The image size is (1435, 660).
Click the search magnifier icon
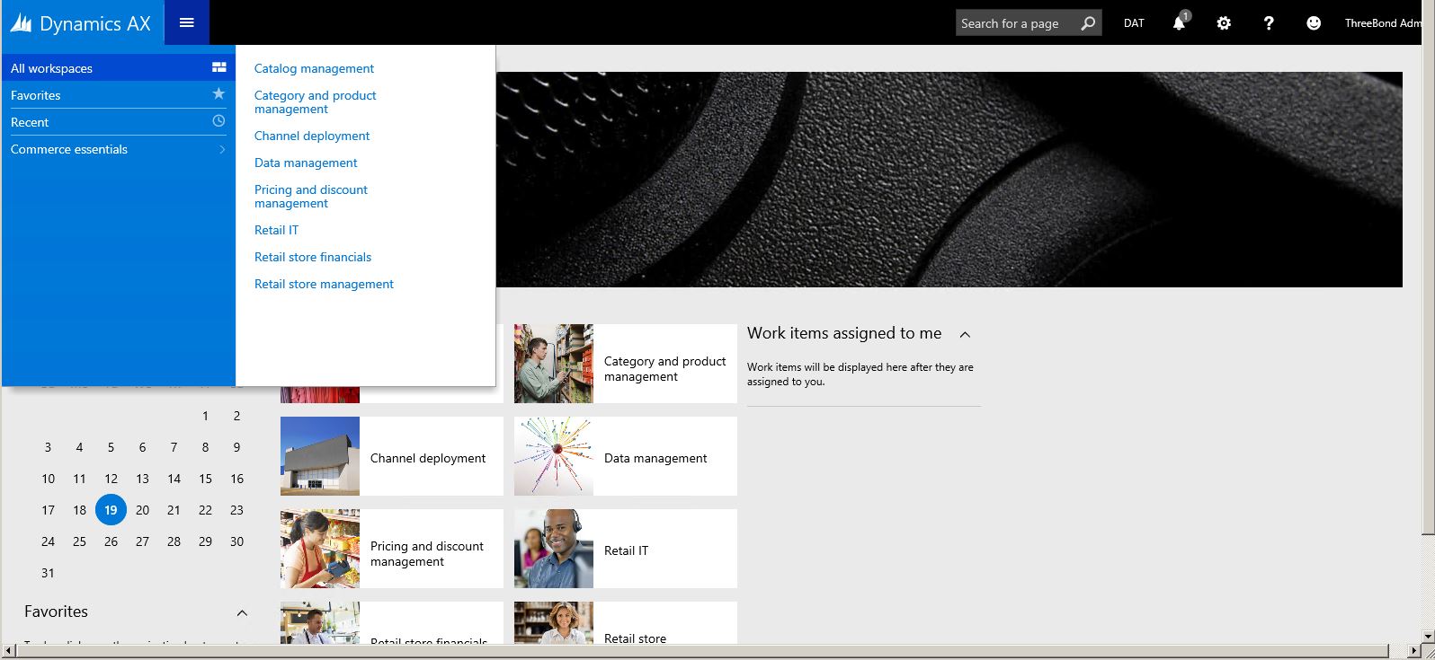1088,23
